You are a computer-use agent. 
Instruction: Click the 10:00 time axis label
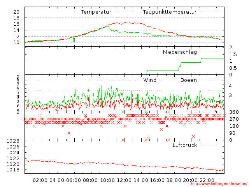coord(107,180)
